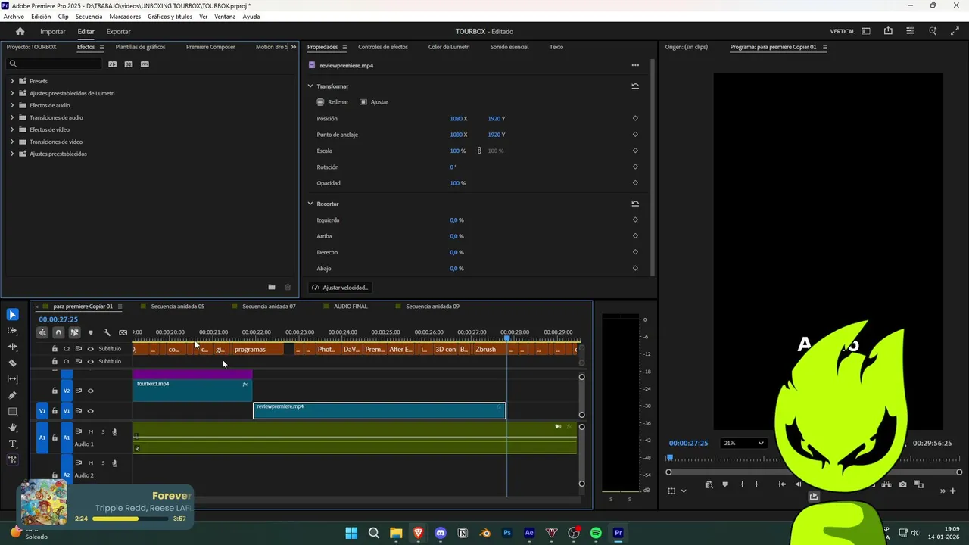
Task: Click the Program monitor Add Marker icon
Action: point(725,484)
